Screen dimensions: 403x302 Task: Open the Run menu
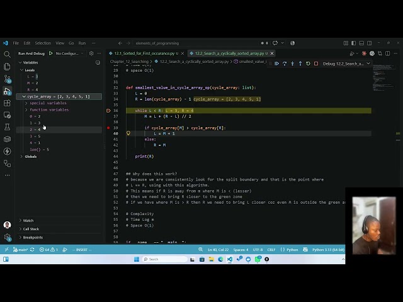[82, 43]
